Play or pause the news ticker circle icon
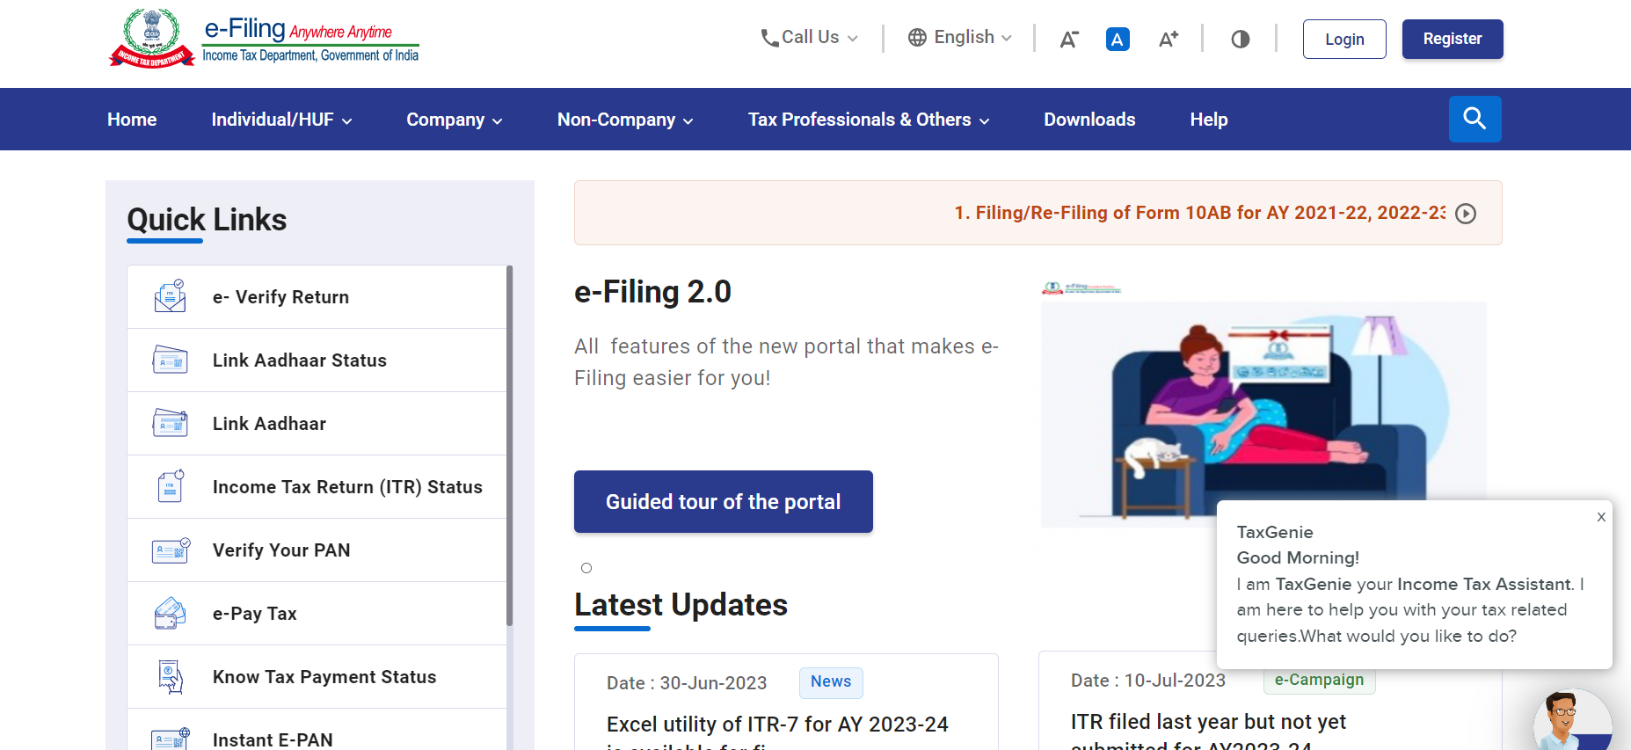The image size is (1631, 750). pyautogui.click(x=1465, y=214)
